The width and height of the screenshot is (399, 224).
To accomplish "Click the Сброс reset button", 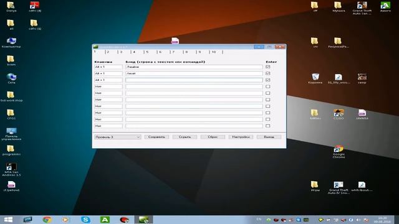I will (x=213, y=137).
